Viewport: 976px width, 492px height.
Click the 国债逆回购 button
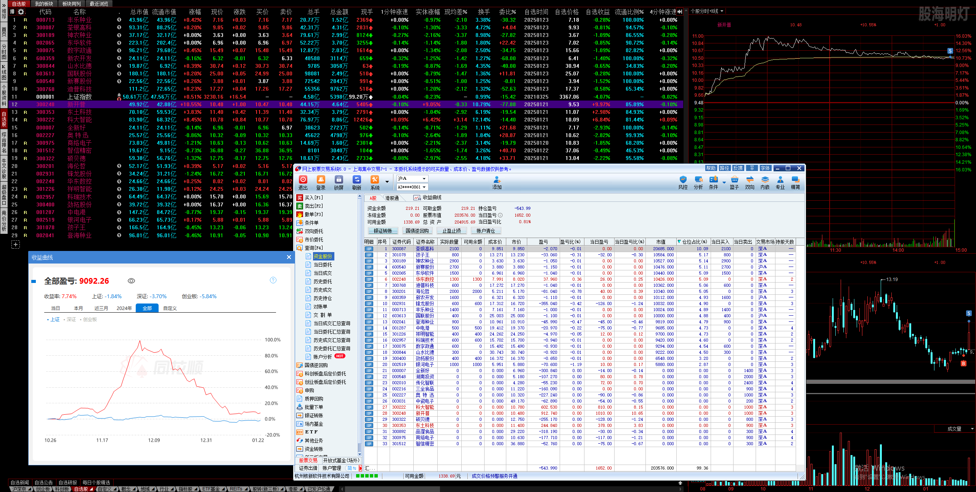(417, 231)
